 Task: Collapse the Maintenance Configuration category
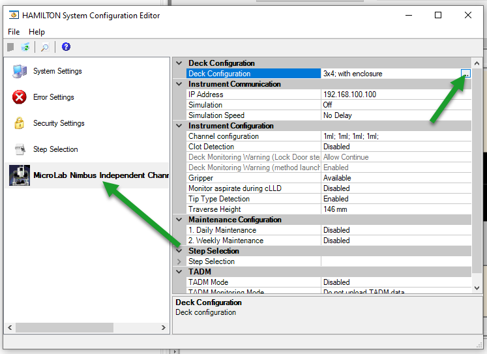179,220
